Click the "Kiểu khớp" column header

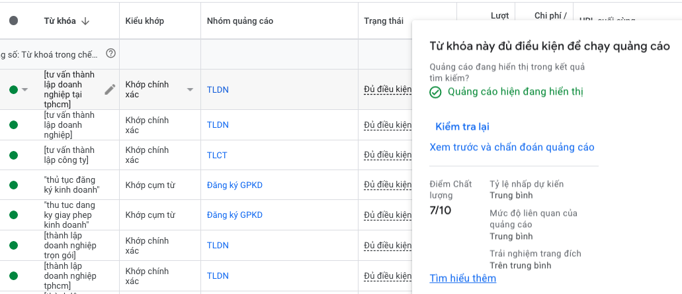coord(144,21)
